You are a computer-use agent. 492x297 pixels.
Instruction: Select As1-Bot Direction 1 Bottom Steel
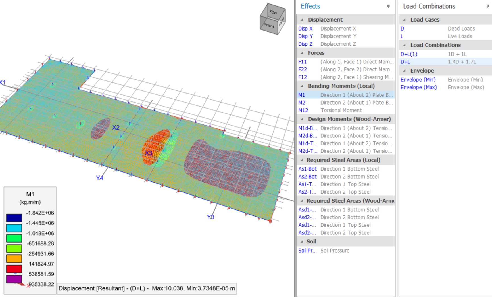tap(345, 169)
